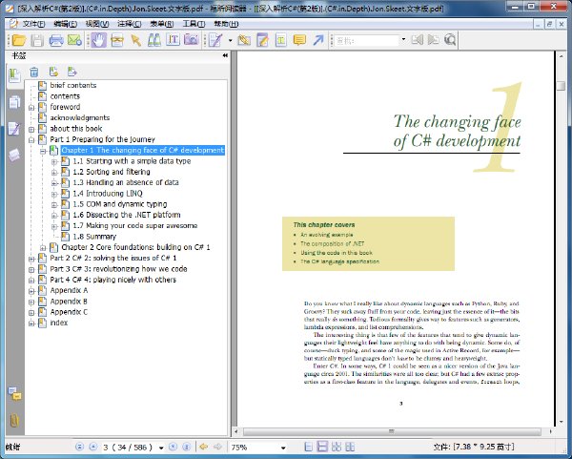Click the find previous result icon

point(417,39)
